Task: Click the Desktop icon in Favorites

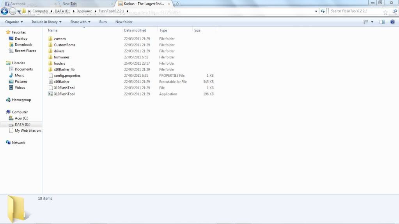Action: click(x=11, y=39)
